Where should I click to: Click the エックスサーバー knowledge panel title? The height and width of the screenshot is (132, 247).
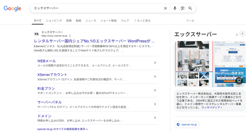[196, 34]
